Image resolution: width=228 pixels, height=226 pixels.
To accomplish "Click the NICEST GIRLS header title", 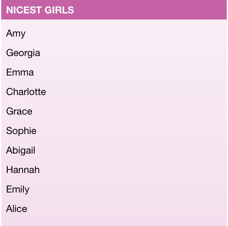I will pyautogui.click(x=40, y=10).
